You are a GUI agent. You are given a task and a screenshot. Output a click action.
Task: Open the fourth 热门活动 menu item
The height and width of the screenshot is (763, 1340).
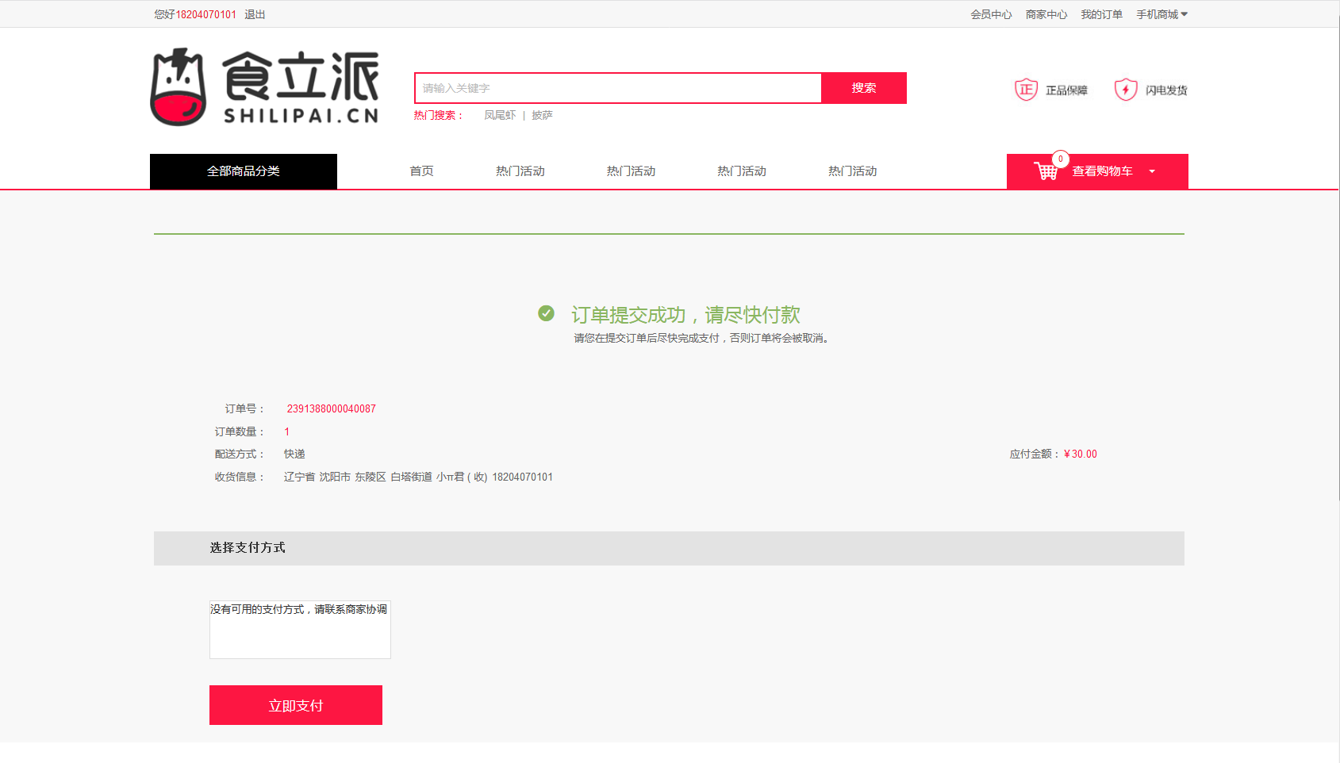853,171
